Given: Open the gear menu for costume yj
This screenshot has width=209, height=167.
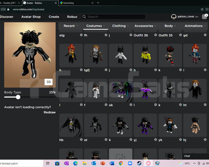Looking at the screenshot, I should (x=156, y=140).
